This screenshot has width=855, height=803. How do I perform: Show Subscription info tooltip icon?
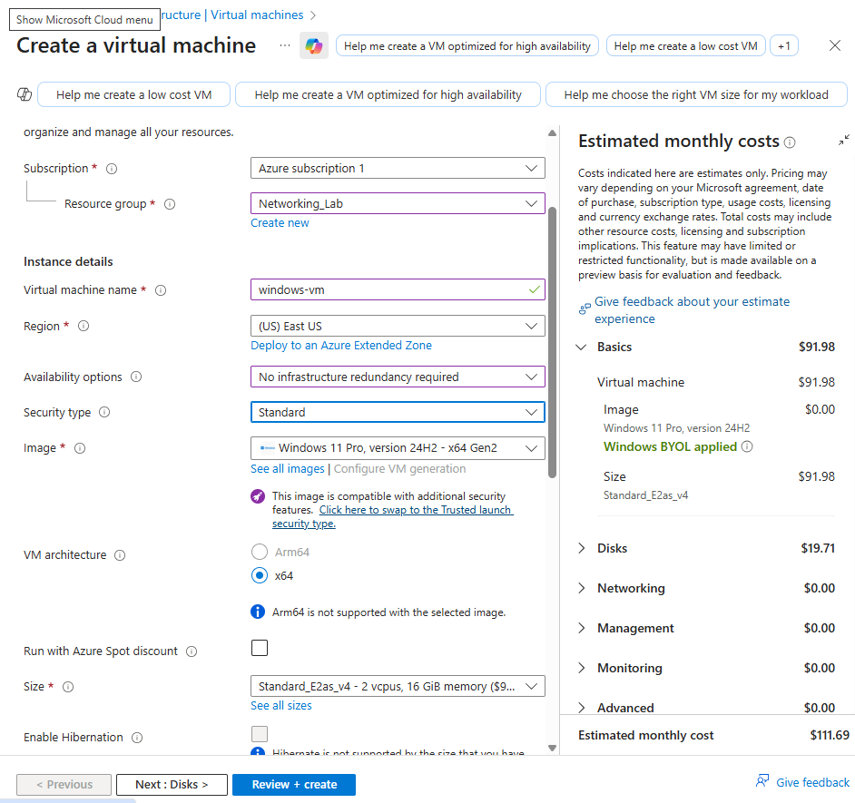(112, 169)
